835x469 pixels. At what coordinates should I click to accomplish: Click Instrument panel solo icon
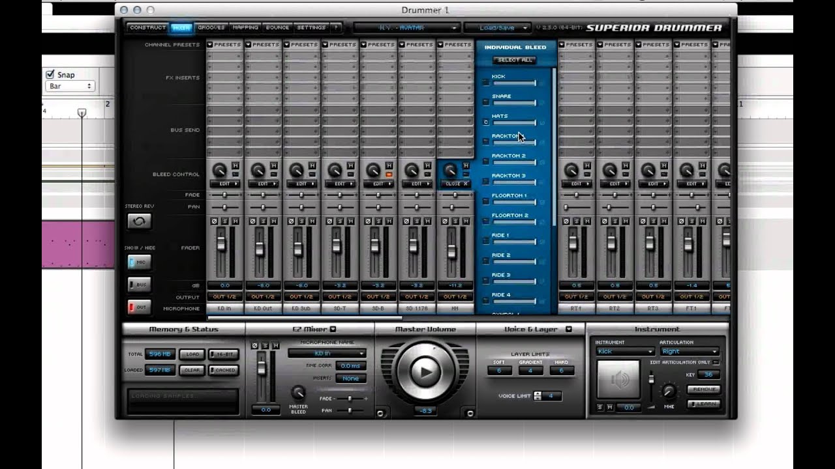point(600,407)
